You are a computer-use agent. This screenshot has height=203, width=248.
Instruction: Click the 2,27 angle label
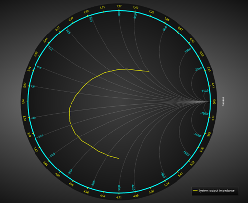tap(57, 29)
